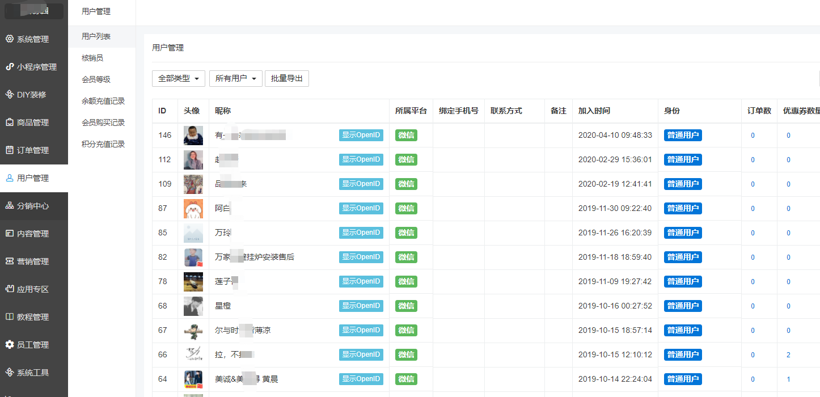The image size is (820, 397).
Task: Click avatar thumbnail of user 阿白
Action: [193, 209]
